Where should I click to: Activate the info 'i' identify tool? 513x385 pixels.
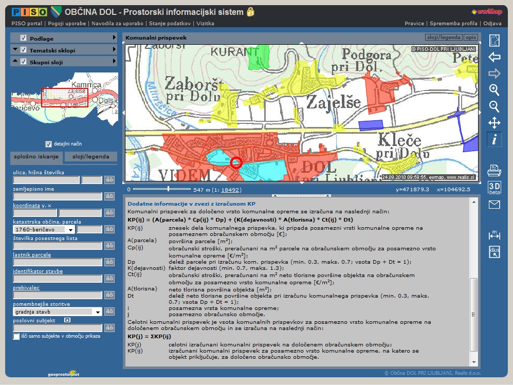(x=494, y=140)
